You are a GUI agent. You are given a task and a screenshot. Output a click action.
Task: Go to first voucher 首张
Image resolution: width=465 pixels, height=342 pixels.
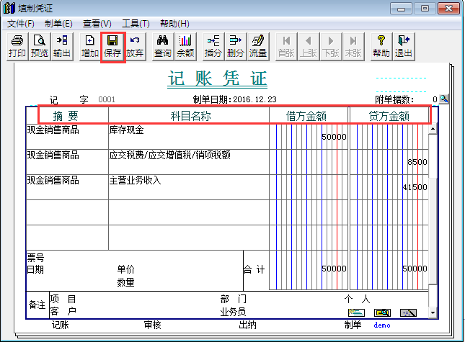[286, 47]
